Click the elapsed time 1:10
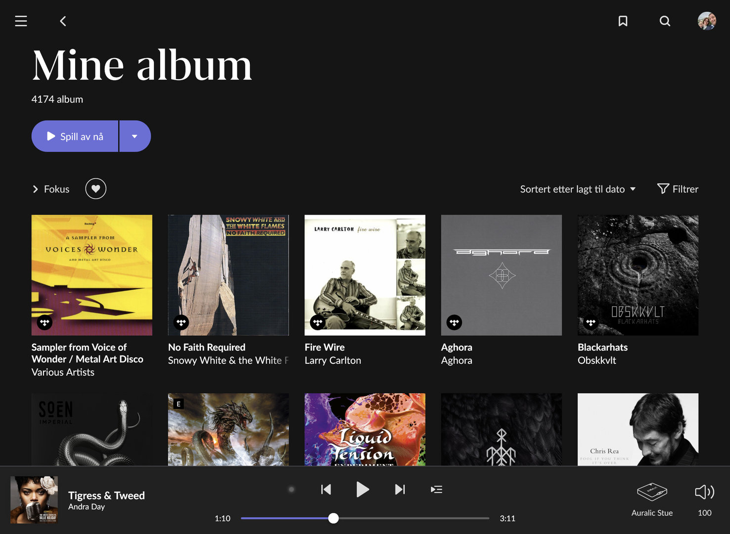 tap(223, 518)
